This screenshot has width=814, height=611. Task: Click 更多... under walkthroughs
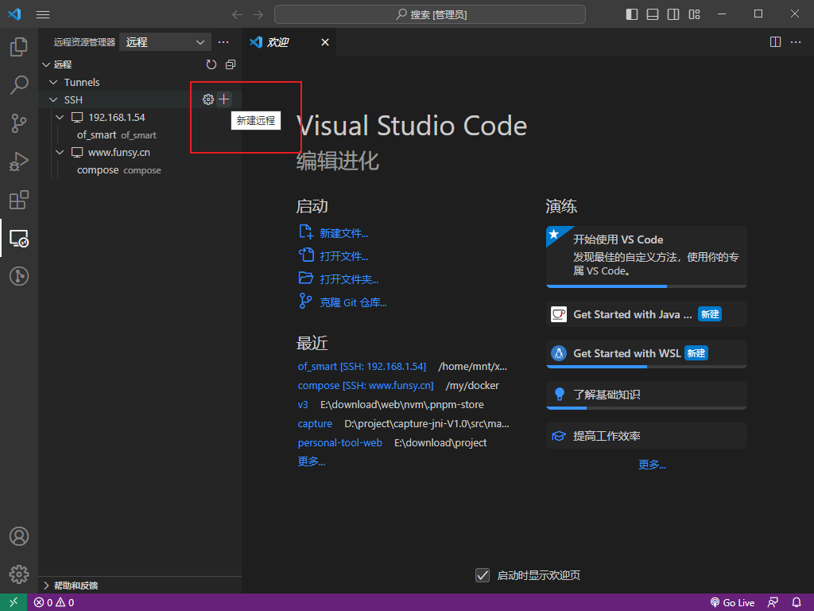(x=652, y=465)
